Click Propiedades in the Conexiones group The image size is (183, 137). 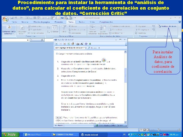coord(35,30)
